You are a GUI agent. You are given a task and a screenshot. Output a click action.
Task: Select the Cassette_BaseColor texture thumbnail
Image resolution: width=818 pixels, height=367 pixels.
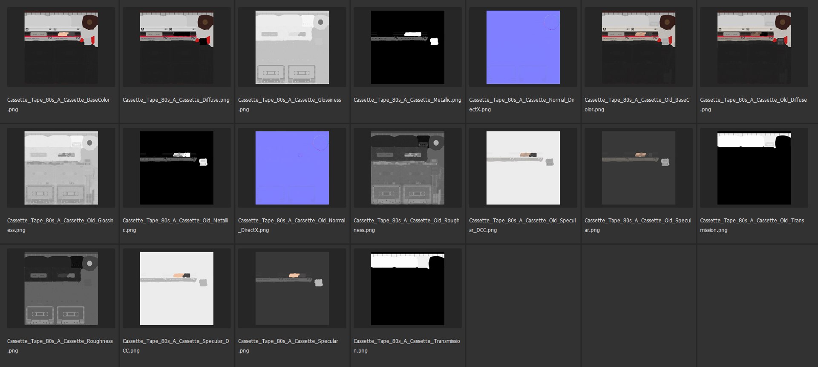[x=61, y=47]
